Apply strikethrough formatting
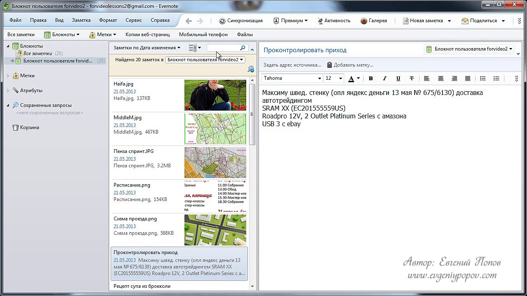 412,79
